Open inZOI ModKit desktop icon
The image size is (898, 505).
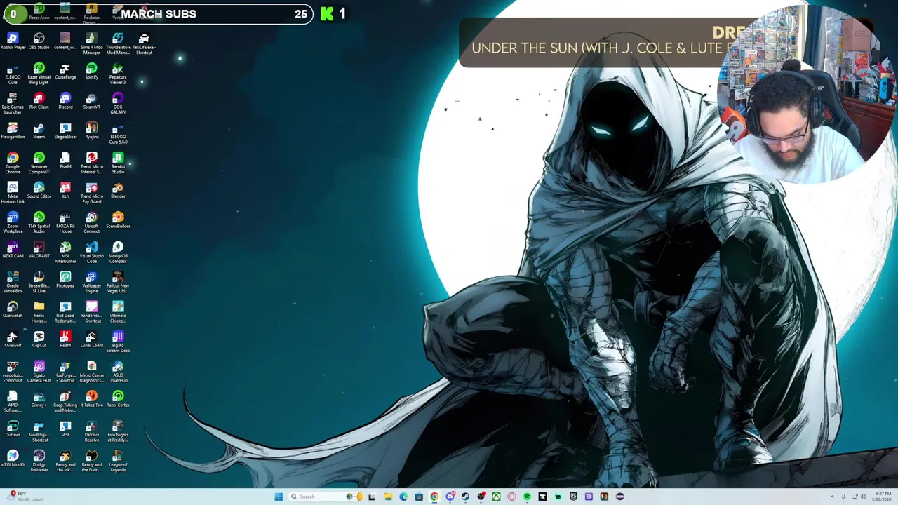[x=13, y=459]
